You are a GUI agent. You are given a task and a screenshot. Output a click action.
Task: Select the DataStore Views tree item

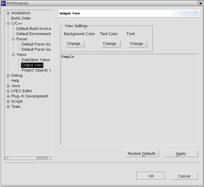pos(36,60)
